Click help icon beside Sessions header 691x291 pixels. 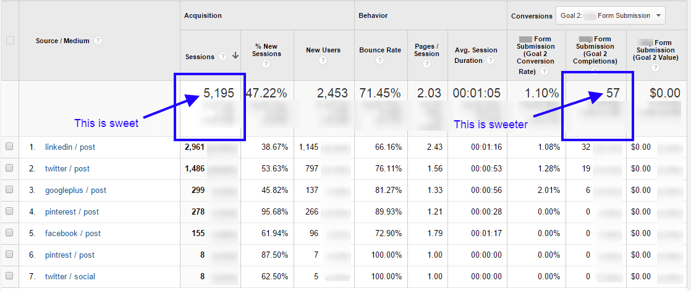click(222, 57)
